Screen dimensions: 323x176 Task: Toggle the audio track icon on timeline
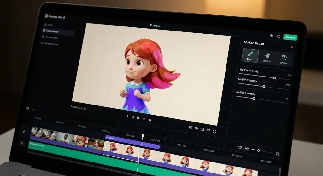(x=22, y=143)
